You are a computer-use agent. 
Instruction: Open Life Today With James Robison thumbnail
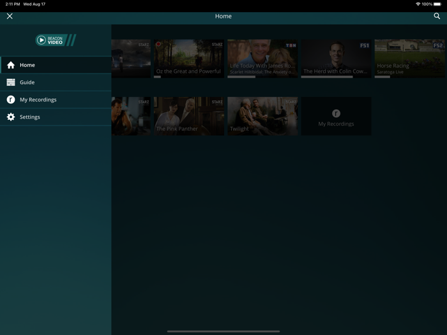[x=262, y=59]
